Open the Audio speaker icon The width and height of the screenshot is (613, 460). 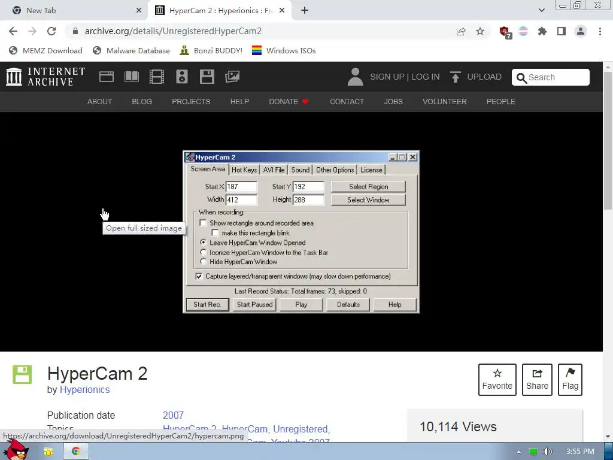coord(182,77)
